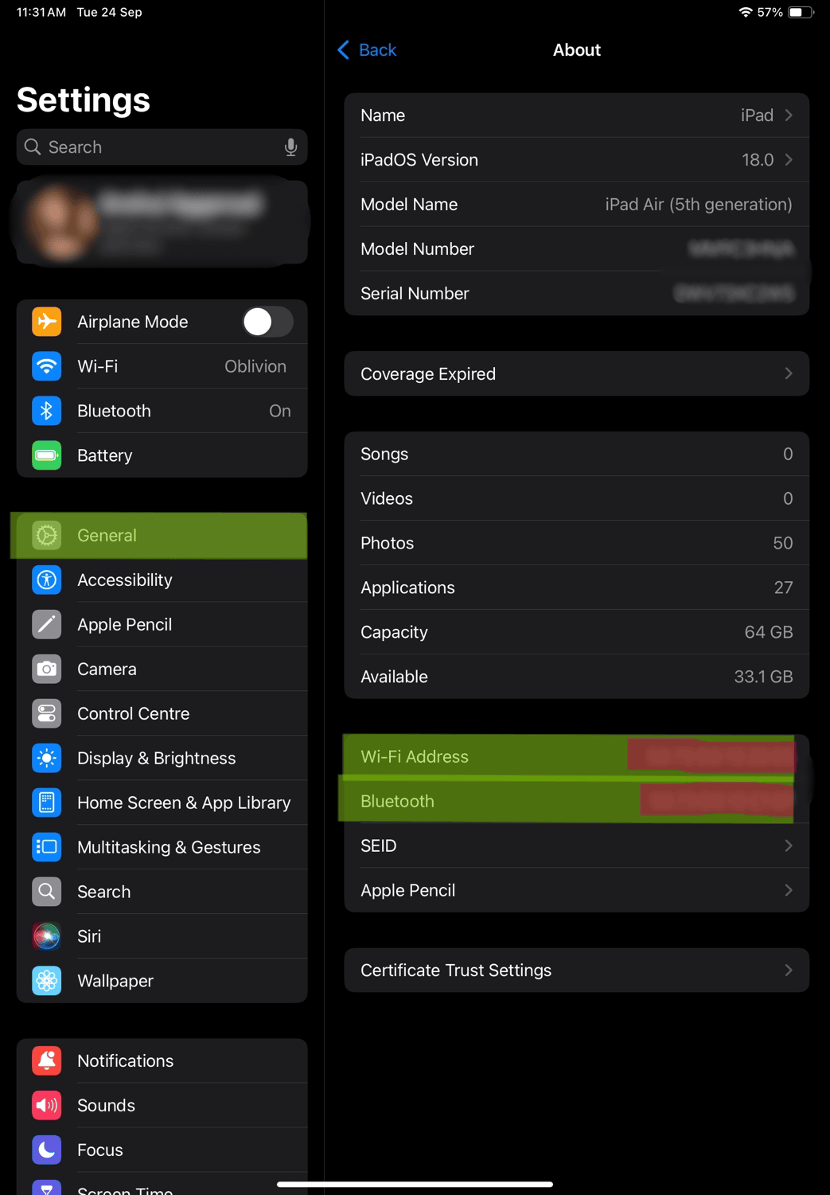The height and width of the screenshot is (1195, 830).
Task: Tap the Settings heading
Action: (x=84, y=100)
